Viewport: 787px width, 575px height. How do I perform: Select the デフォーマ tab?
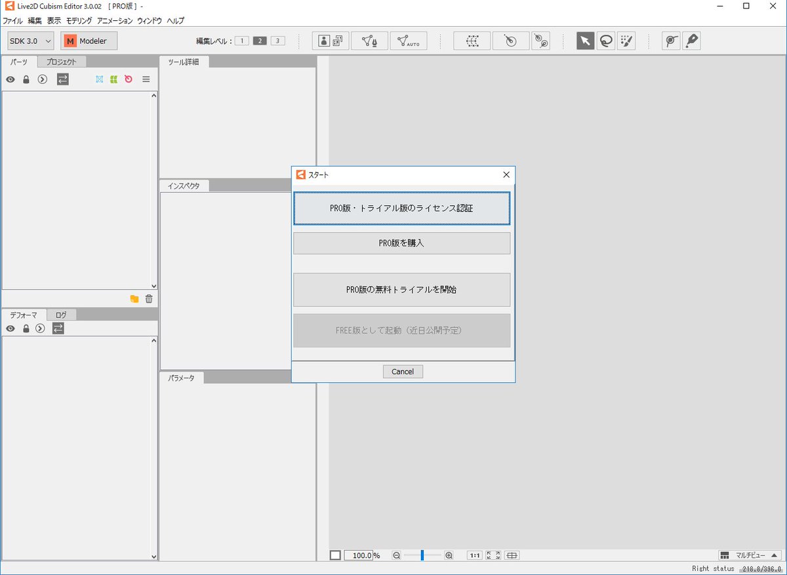point(24,315)
